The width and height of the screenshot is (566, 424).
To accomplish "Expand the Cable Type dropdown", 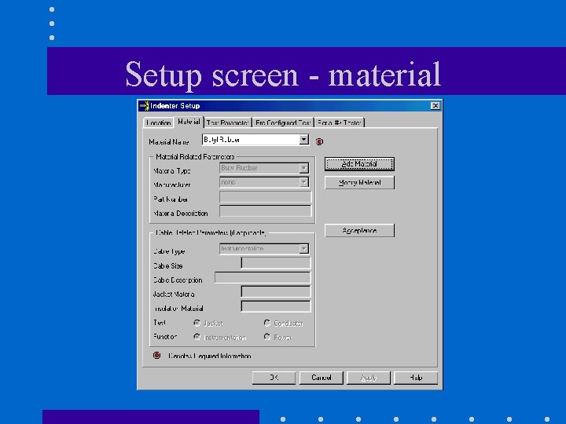I will (x=304, y=249).
